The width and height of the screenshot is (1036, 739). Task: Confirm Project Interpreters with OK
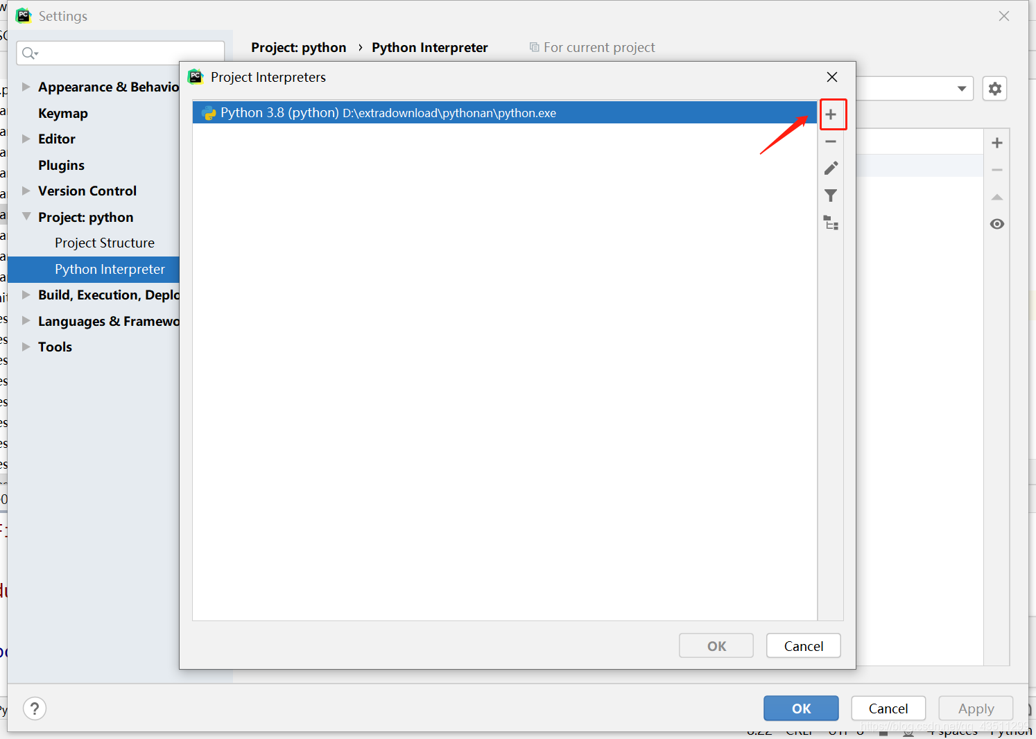[x=716, y=646]
